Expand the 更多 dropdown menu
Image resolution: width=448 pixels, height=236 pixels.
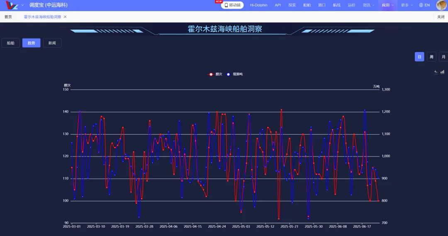point(407,5)
